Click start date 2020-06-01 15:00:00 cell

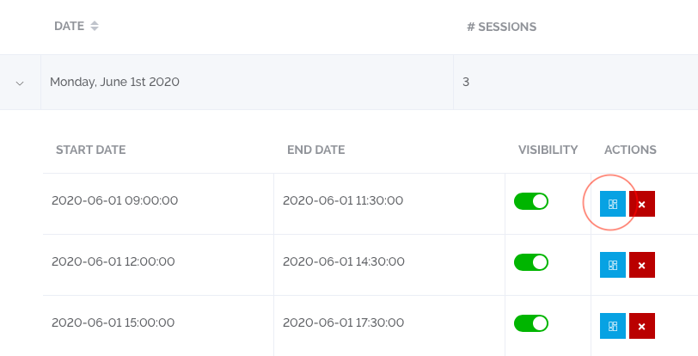[113, 323]
